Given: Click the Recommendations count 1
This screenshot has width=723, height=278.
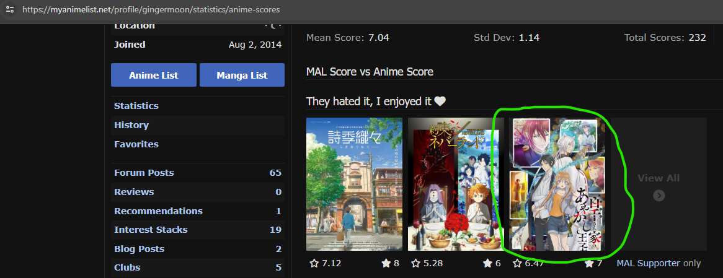Looking at the screenshot, I should point(278,211).
